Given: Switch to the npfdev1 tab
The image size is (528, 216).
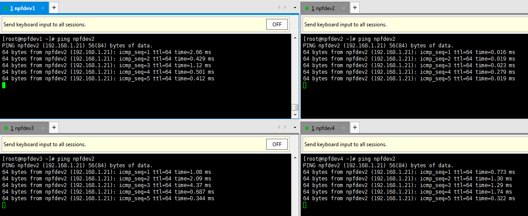Looking at the screenshot, I should coord(22,8).
